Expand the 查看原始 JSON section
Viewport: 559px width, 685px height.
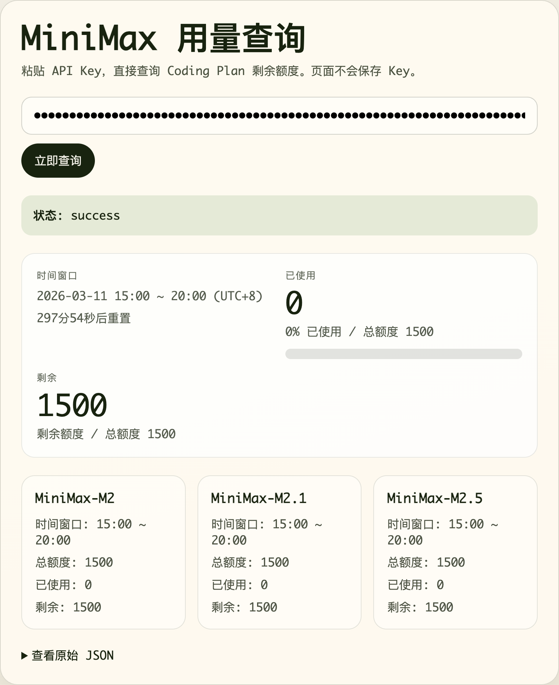click(x=68, y=655)
